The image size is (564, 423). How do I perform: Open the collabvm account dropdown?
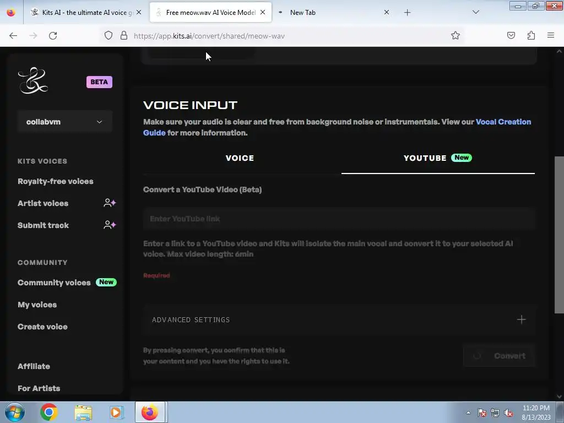(65, 122)
